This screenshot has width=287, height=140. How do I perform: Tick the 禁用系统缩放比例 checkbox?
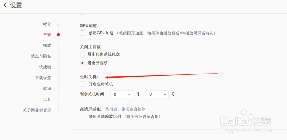[x=82, y=117]
